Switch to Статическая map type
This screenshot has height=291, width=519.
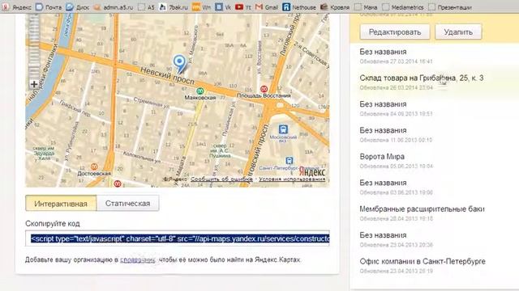coord(128,203)
